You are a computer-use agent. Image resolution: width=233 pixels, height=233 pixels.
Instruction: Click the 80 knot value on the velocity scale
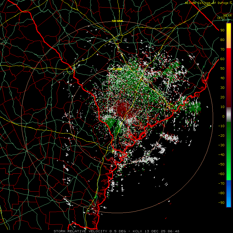click(x=222, y=40)
